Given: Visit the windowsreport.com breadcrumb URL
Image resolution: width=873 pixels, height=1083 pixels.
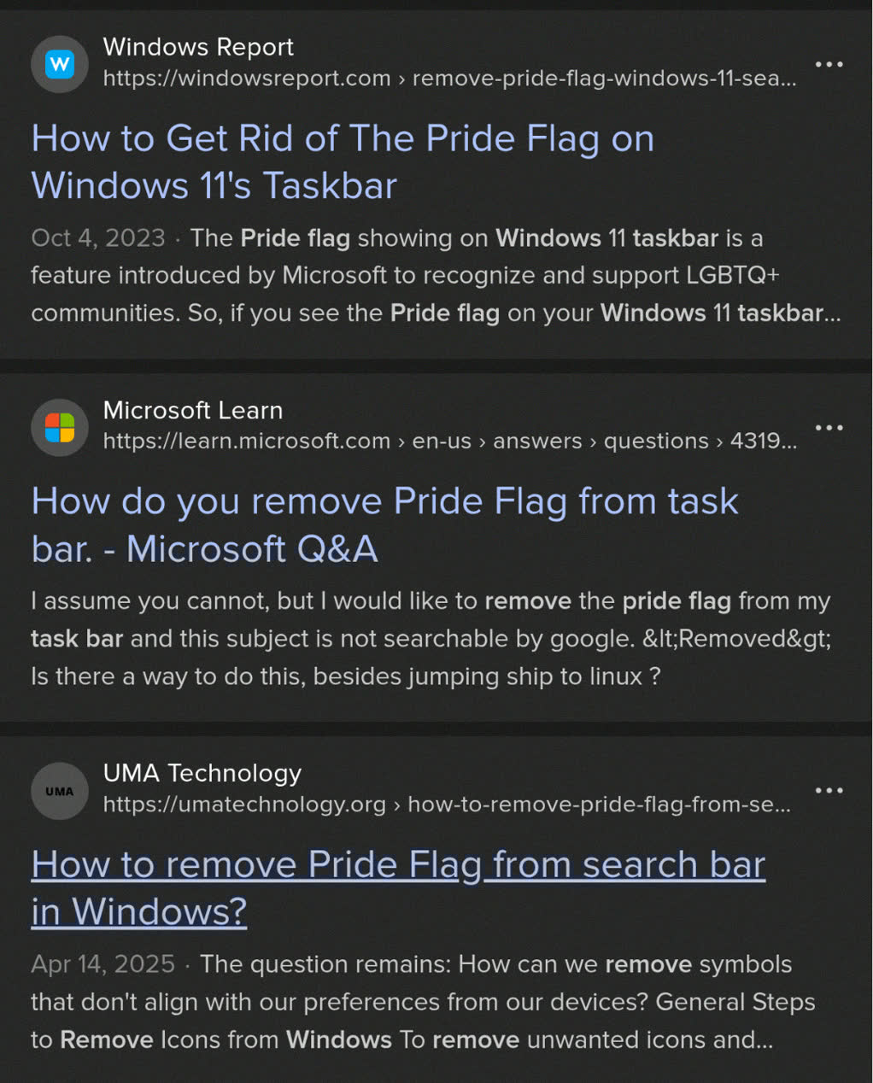Looking at the screenshot, I should [x=449, y=78].
